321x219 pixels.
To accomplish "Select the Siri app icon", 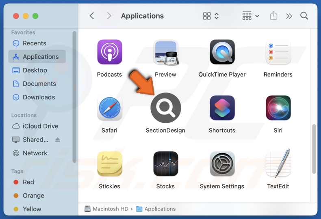I will (x=278, y=108).
